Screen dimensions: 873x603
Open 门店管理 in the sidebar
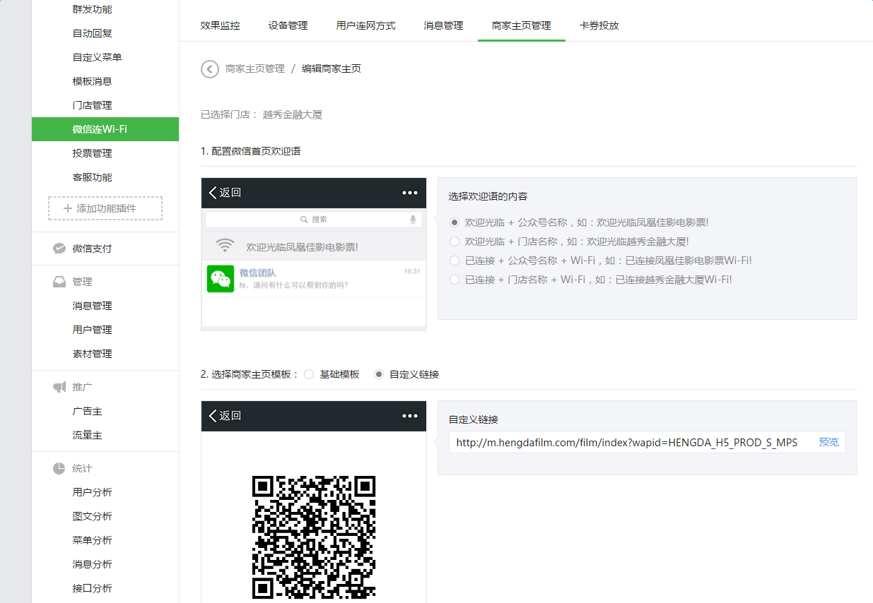pyautogui.click(x=92, y=105)
